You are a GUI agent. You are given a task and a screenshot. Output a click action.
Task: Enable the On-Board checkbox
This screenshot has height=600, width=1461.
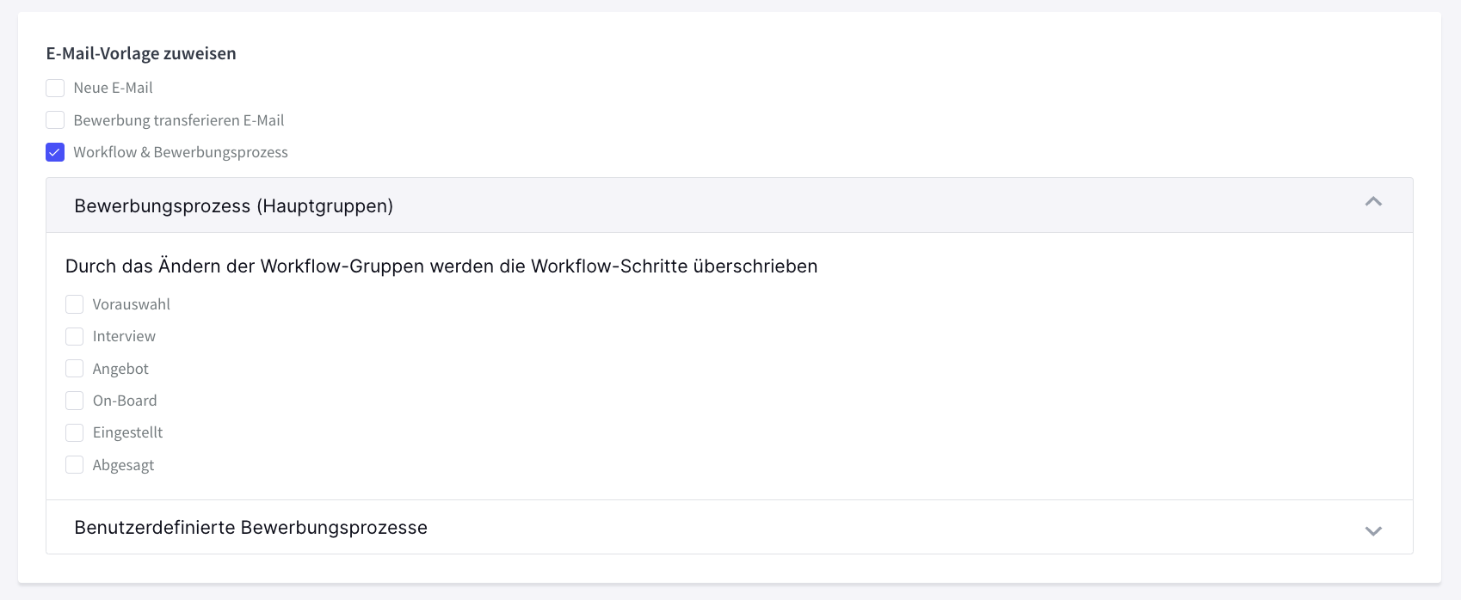[75, 401]
